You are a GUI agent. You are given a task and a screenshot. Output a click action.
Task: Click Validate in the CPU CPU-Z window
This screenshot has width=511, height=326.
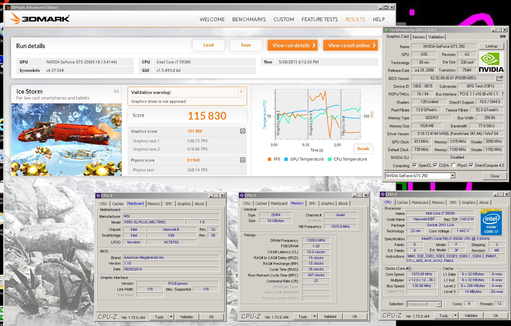coord(471,316)
